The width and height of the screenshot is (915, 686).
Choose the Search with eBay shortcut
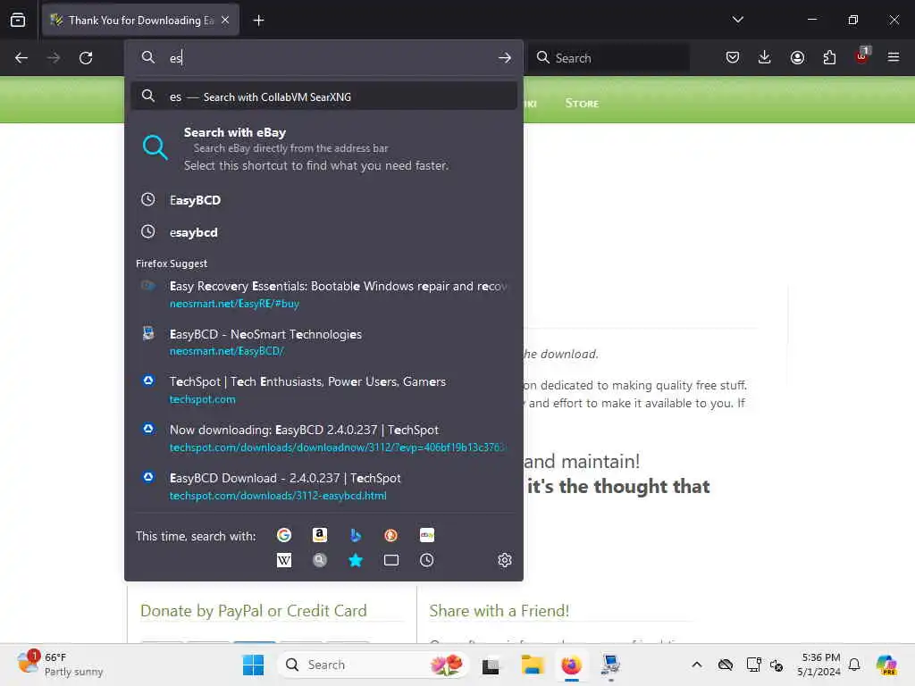click(323, 148)
